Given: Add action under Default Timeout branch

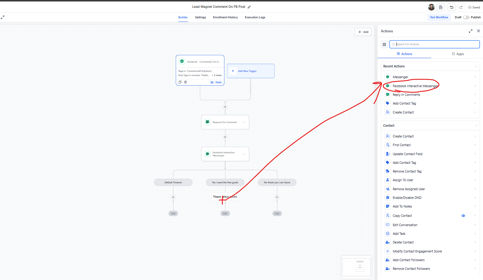Looking at the screenshot, I should tap(173, 197).
